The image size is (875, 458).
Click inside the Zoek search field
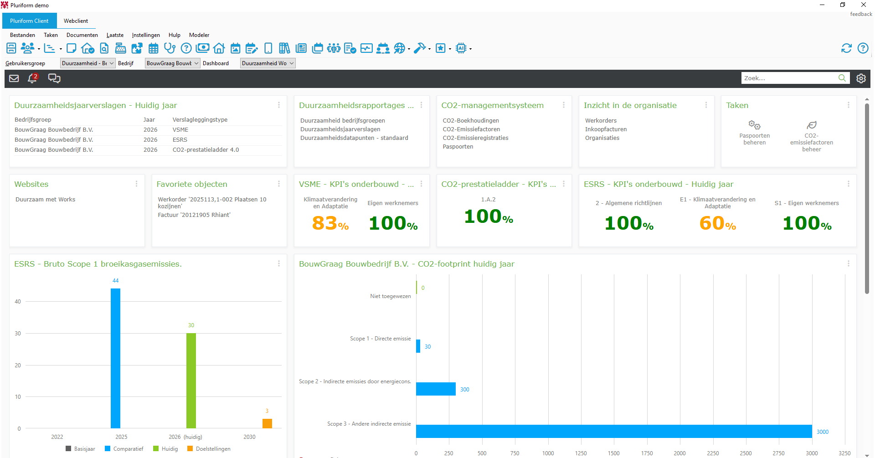pyautogui.click(x=790, y=78)
